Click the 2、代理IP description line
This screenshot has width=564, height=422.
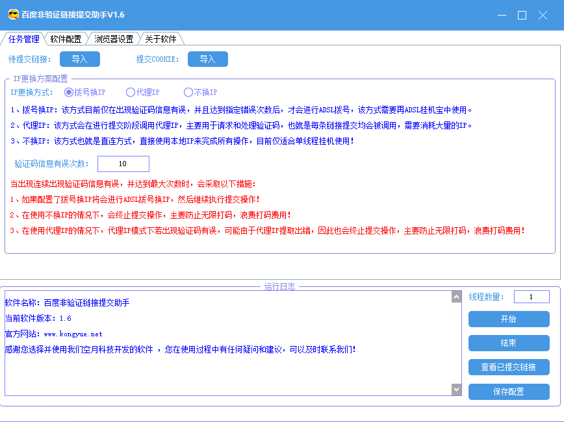pyautogui.click(x=241, y=125)
